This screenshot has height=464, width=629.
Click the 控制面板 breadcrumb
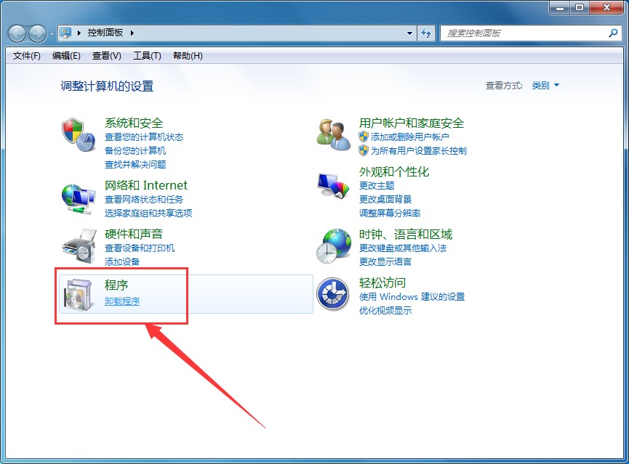105,33
